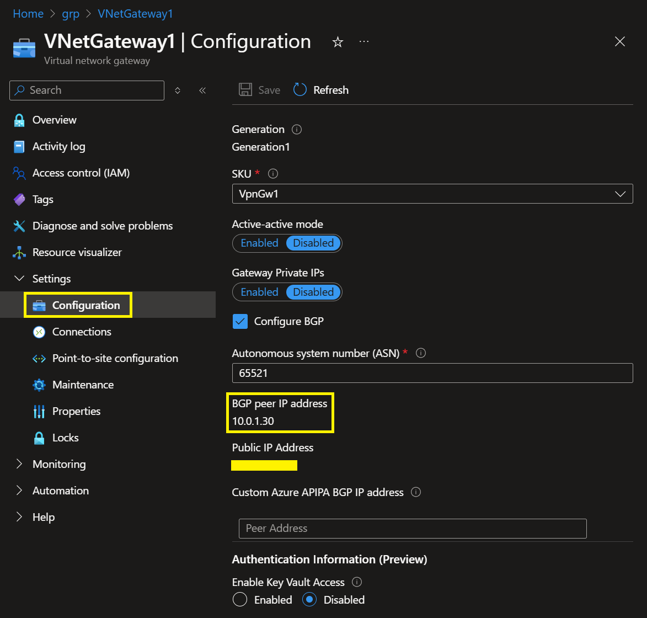This screenshot has height=618, width=647.
Task: Click the ASN field showing 65521
Action: click(x=432, y=373)
